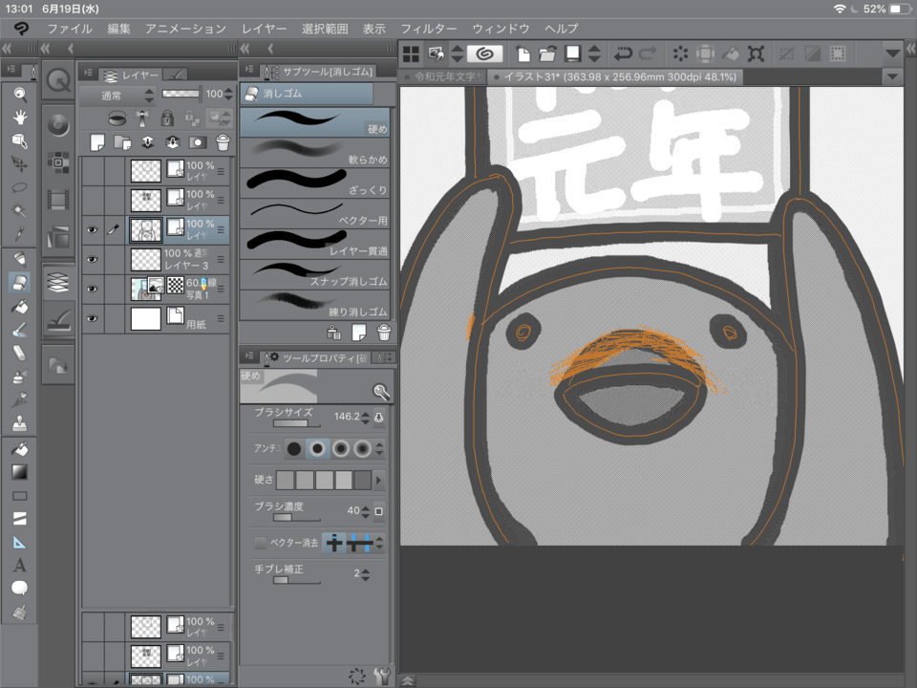Click the Save icon in the command bar
Image resolution: width=917 pixels, height=688 pixels.
(x=573, y=54)
